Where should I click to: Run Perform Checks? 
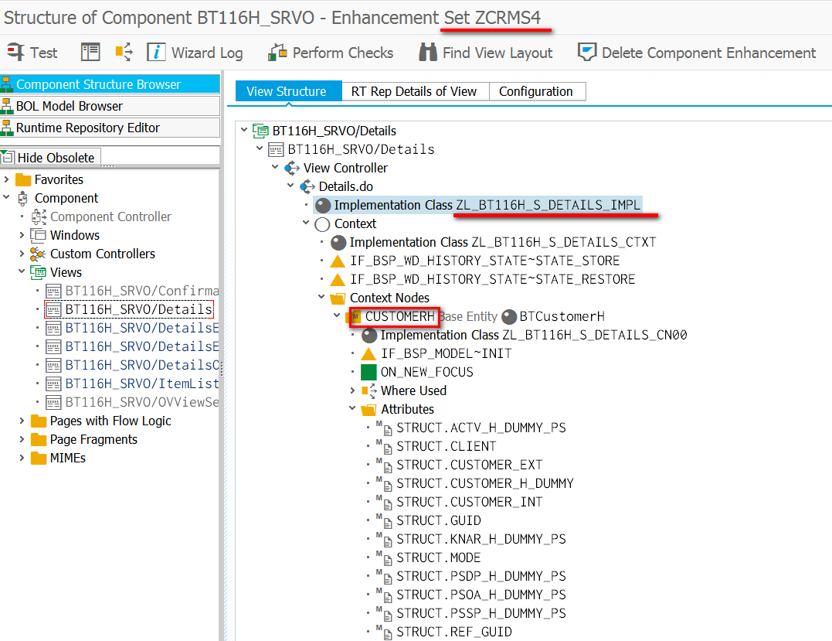pyautogui.click(x=331, y=53)
